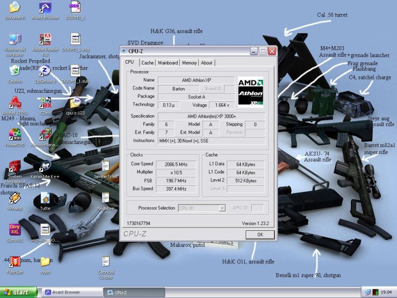Launch the FlashGet desktop shortcut
This screenshot has height=298, width=397.
[x=15, y=262]
